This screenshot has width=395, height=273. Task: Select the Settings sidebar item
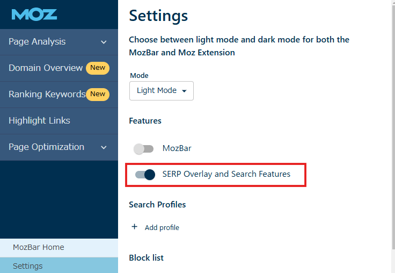27,265
